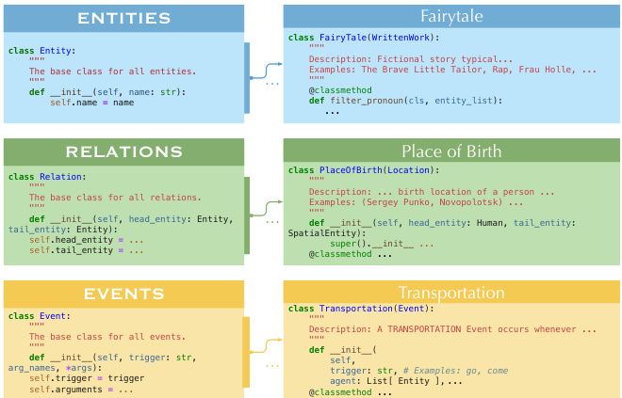Click the green arrow pointing to Place of Birth
Viewport: 622px width, 398px height.
[269, 204]
